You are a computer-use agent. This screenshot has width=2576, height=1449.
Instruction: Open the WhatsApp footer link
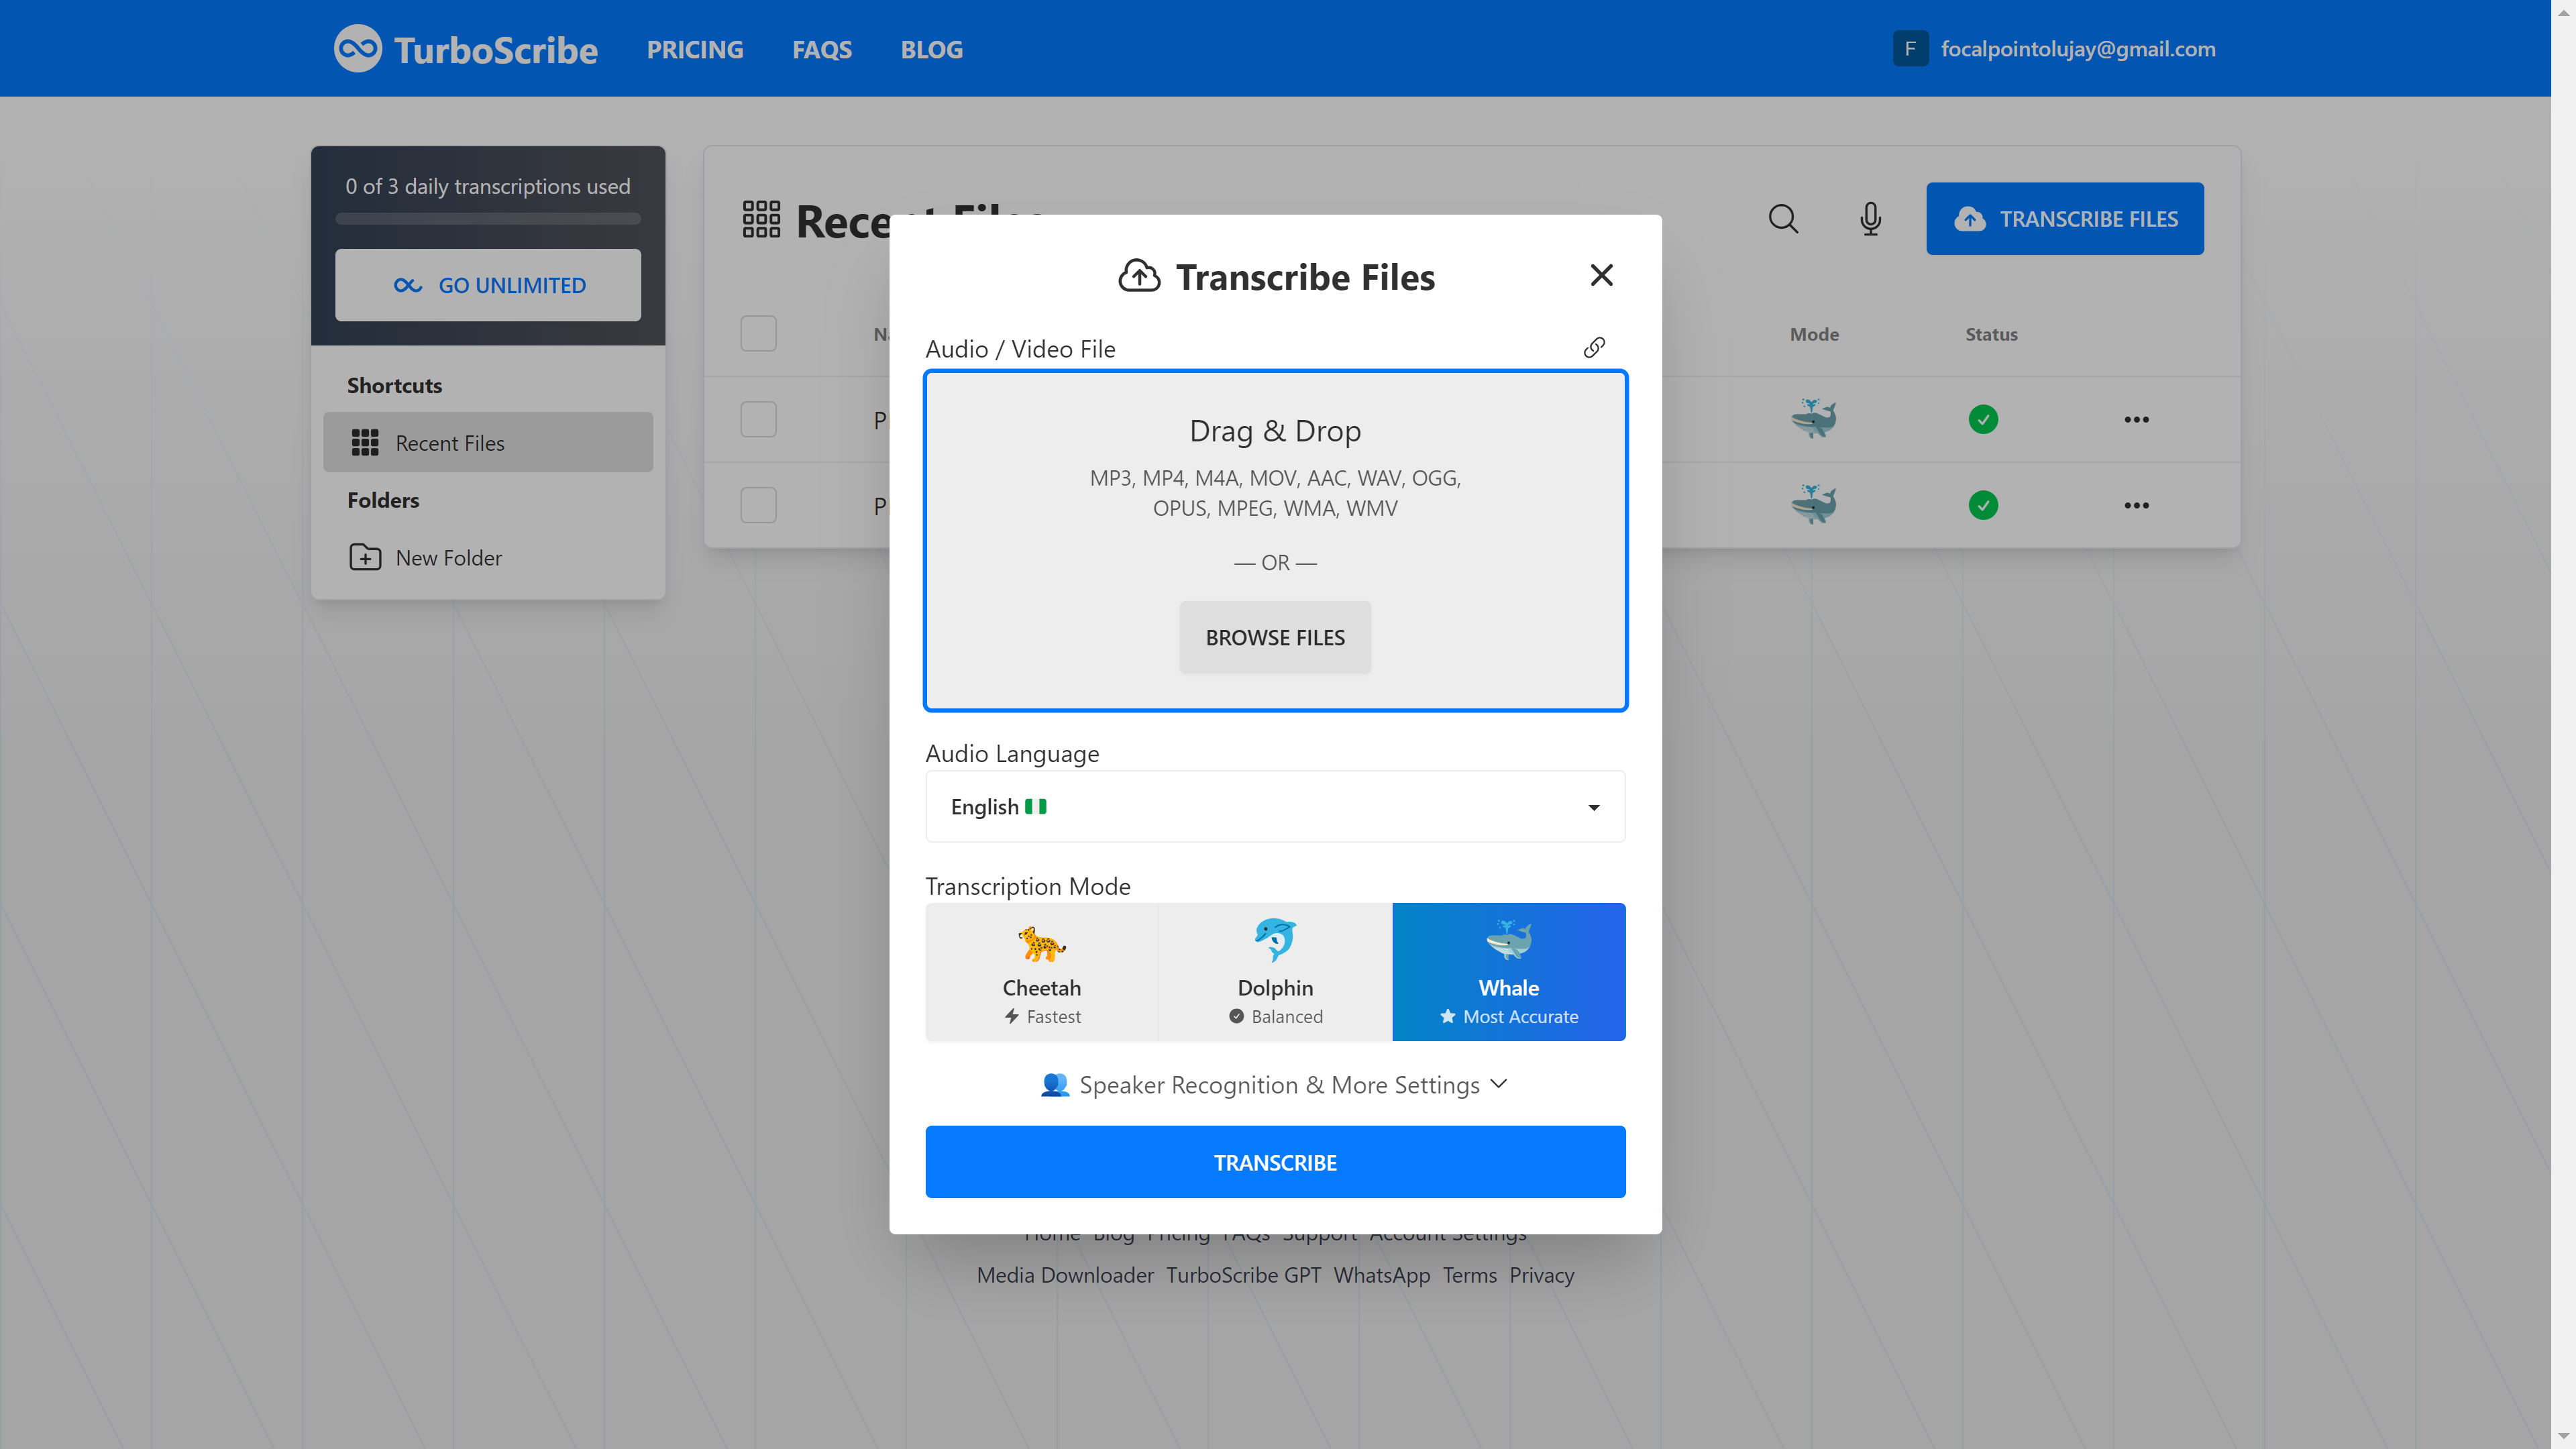[1381, 1275]
